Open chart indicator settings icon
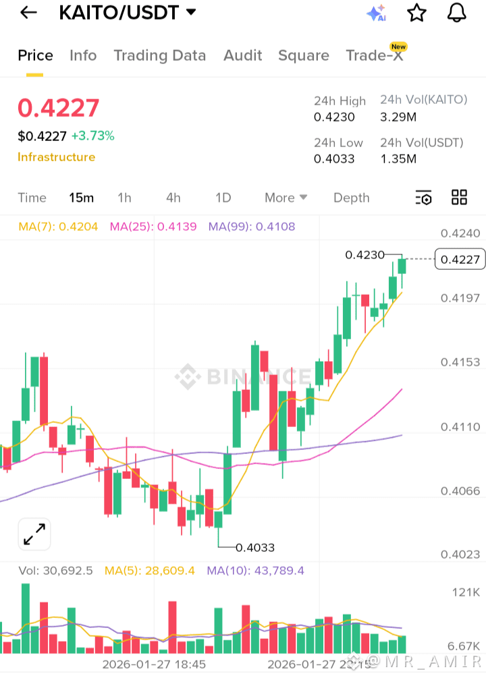The image size is (486, 678). tap(423, 198)
